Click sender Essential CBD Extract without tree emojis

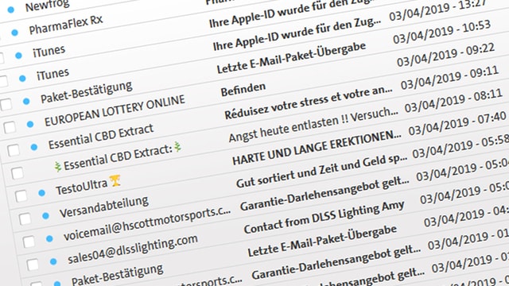coord(101,137)
